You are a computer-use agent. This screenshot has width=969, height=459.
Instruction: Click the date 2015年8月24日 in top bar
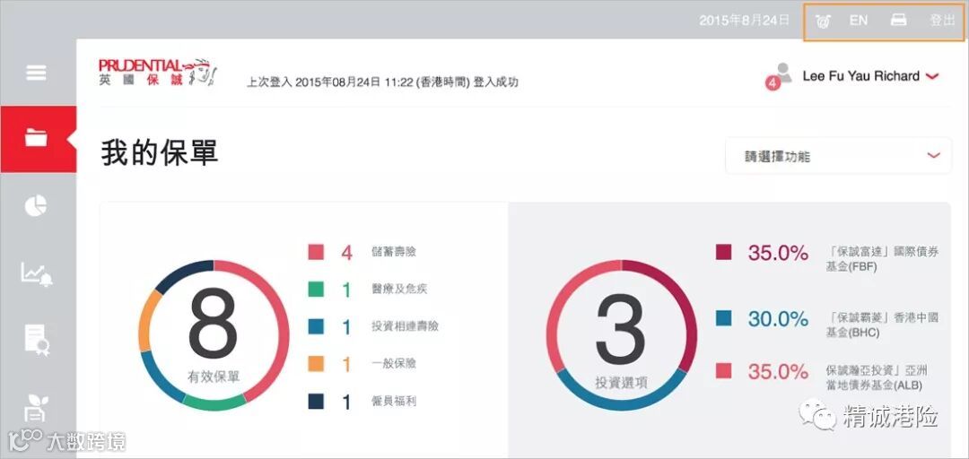click(744, 21)
